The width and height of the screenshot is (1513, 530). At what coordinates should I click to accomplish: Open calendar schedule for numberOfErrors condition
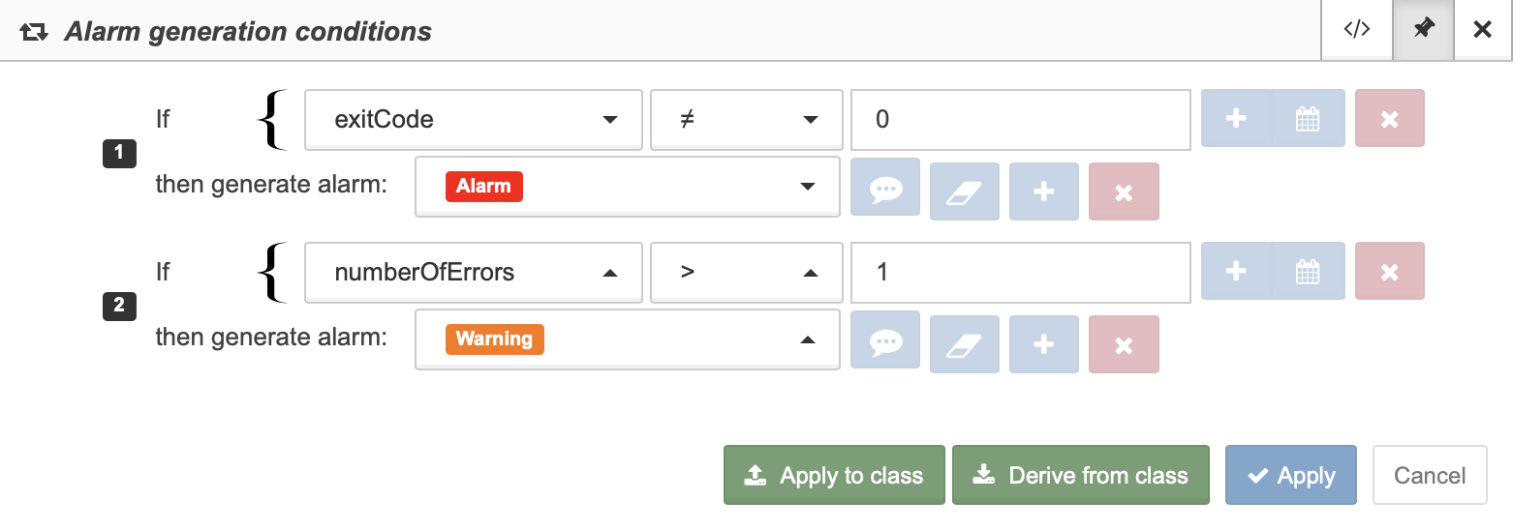pos(1308,272)
